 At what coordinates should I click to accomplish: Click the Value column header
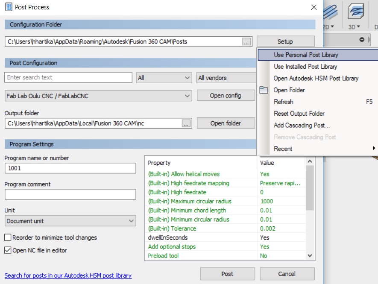[x=281, y=163]
